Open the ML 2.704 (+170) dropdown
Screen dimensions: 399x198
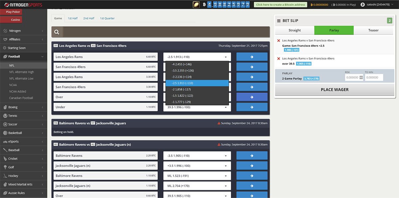197,186
